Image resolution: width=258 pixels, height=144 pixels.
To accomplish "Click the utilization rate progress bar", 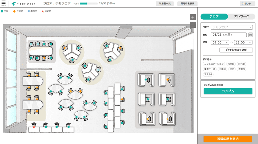I will tap(89, 4).
